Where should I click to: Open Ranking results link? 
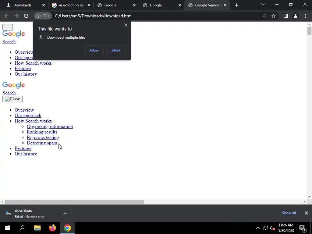(x=42, y=132)
